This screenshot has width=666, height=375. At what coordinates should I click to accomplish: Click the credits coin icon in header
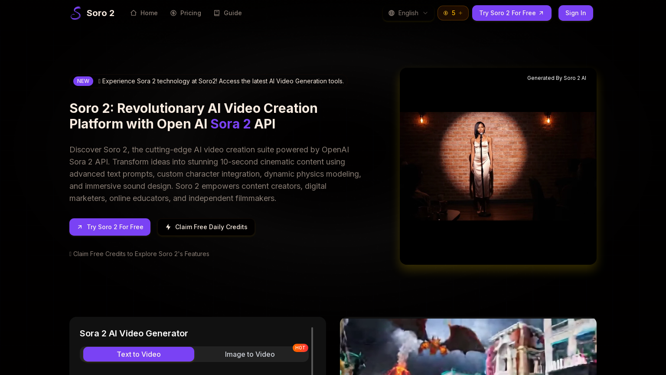(446, 13)
